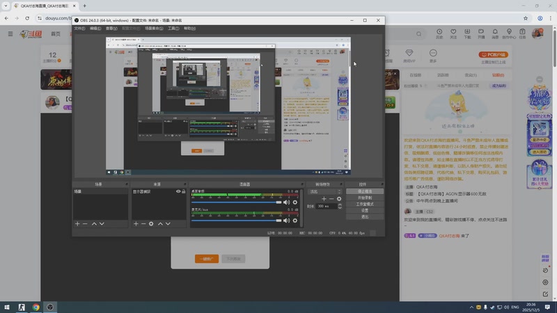557x313 pixels.
Task: Open transition properties gear icon
Action: [x=339, y=199]
